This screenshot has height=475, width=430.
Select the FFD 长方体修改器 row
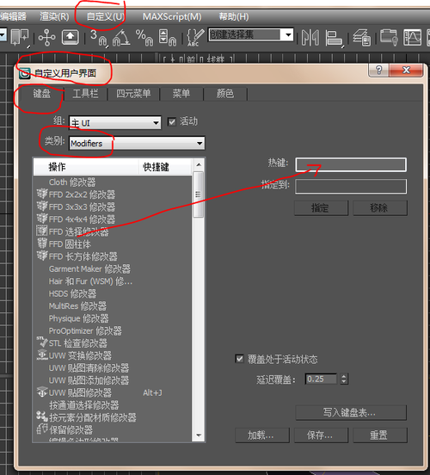click(x=113, y=256)
